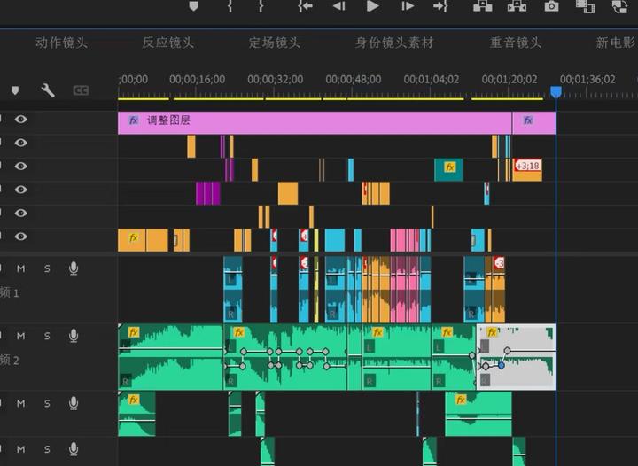The width and height of the screenshot is (638, 466).
Task: Click the Go to In point icon
Action: [305, 6]
